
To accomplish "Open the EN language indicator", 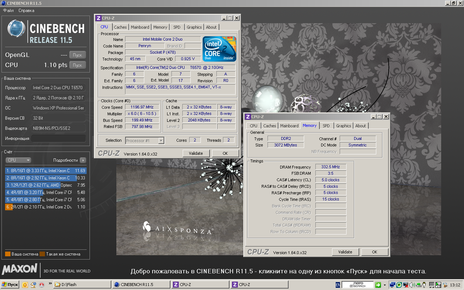I will tap(338, 285).
